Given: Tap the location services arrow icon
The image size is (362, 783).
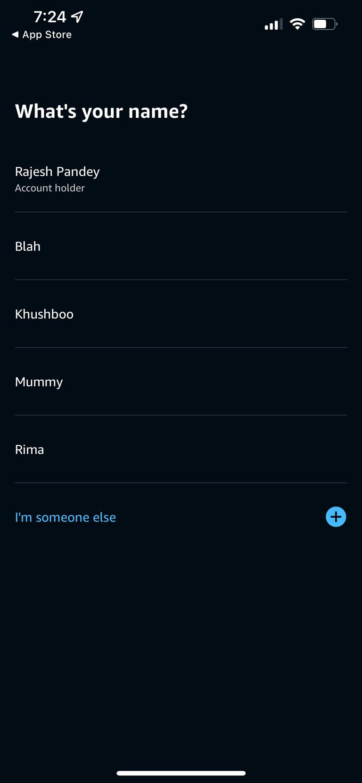Looking at the screenshot, I should click(77, 17).
